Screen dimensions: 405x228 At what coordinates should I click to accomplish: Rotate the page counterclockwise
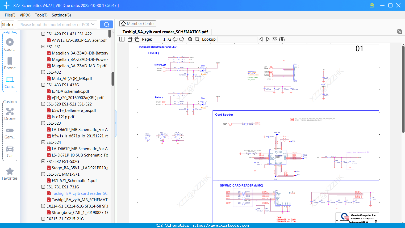(x=130, y=39)
